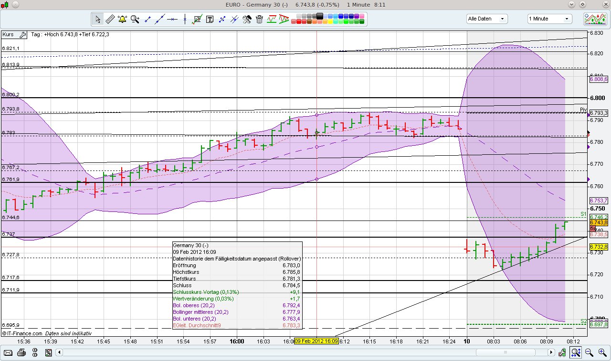611x361 pixels.
Task: Select the horizontal line tool
Action: [x=172, y=19]
